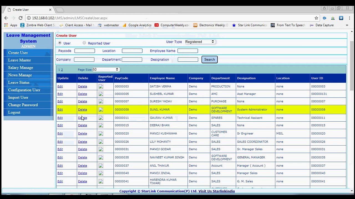355x199 pixels.
Task: Click the Search button
Action: click(x=209, y=59)
